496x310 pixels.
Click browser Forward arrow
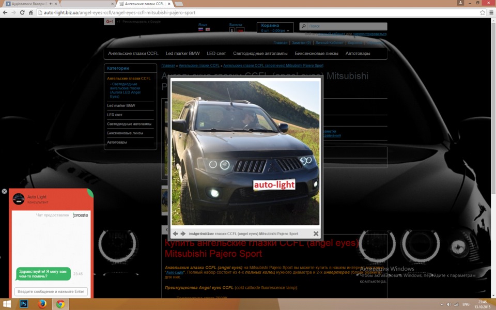tap(13, 12)
